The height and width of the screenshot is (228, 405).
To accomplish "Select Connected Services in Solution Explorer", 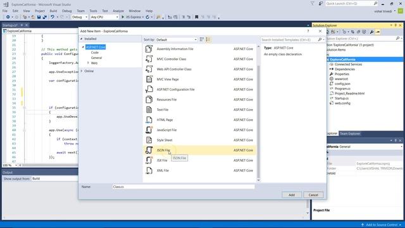I will 348,65.
